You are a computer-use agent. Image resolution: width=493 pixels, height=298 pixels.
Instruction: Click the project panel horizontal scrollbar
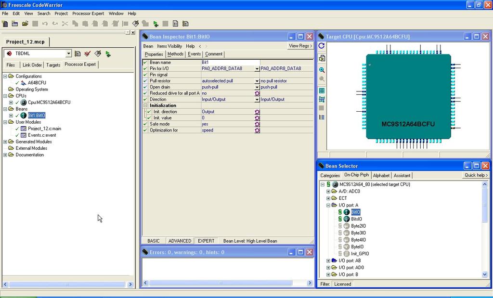[68, 285]
